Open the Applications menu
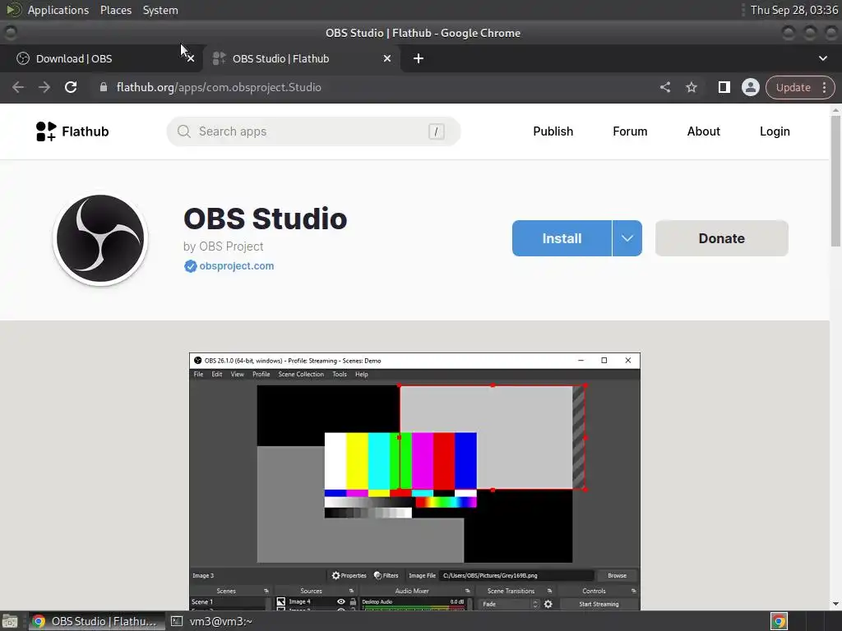 pos(58,10)
